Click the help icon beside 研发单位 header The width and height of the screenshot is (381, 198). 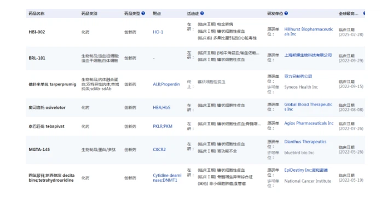[x=286, y=13]
